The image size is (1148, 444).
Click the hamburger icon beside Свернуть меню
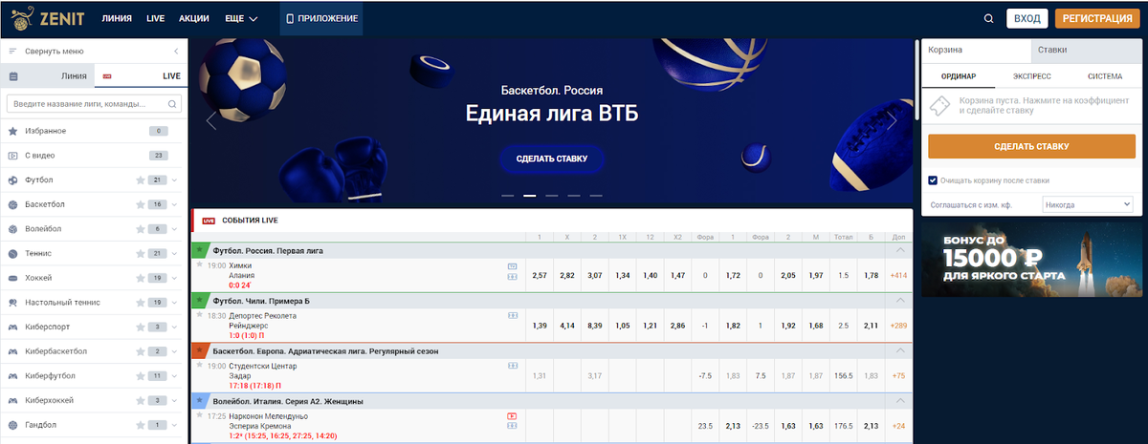click(x=13, y=52)
